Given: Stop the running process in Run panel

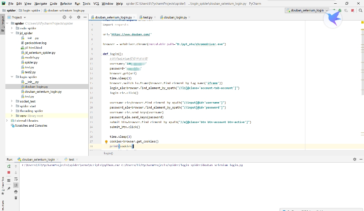Looking at the screenshot, I should (9, 173).
